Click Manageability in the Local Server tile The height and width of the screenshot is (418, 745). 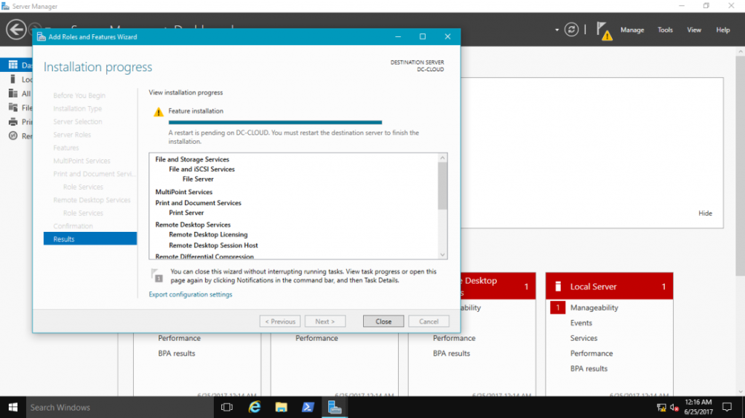pyautogui.click(x=594, y=308)
